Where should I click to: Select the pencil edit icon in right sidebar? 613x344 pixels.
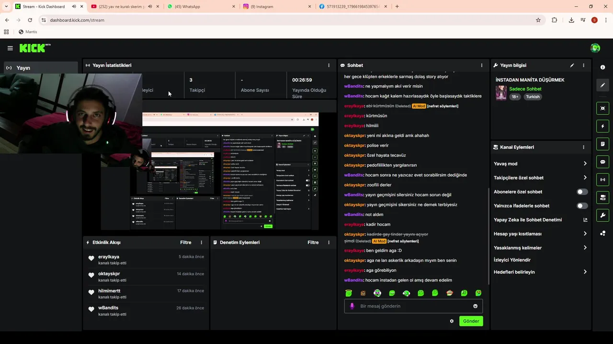pyautogui.click(x=602, y=85)
